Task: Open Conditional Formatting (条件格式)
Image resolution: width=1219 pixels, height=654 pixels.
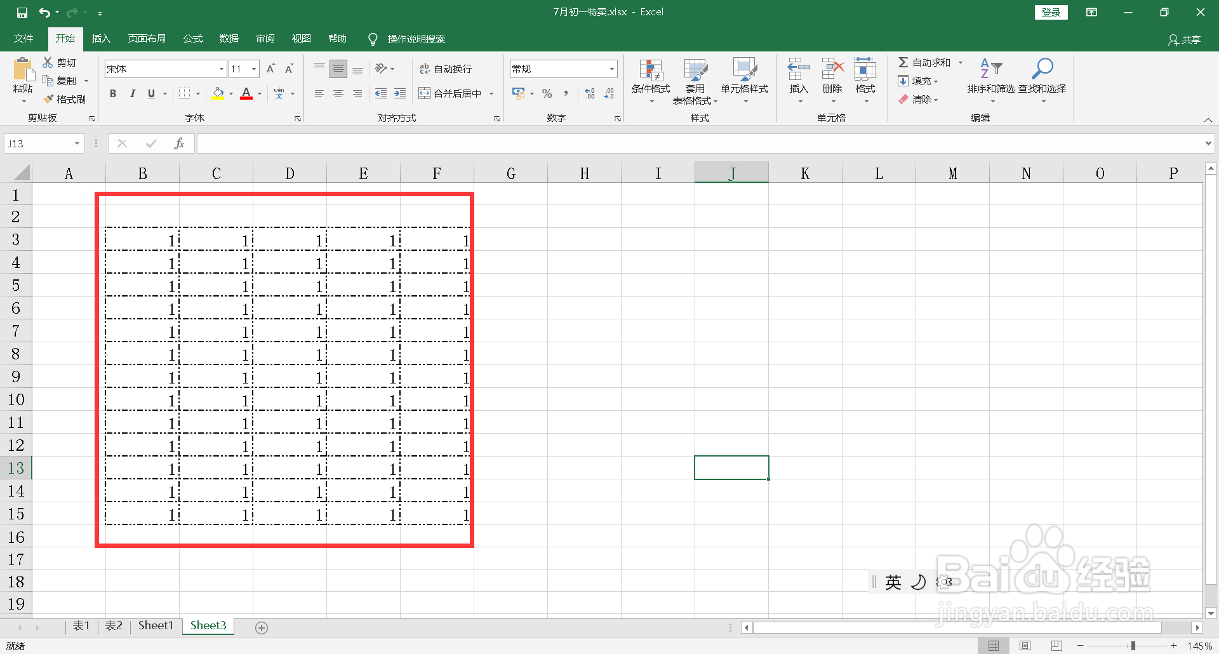Action: 651,79
